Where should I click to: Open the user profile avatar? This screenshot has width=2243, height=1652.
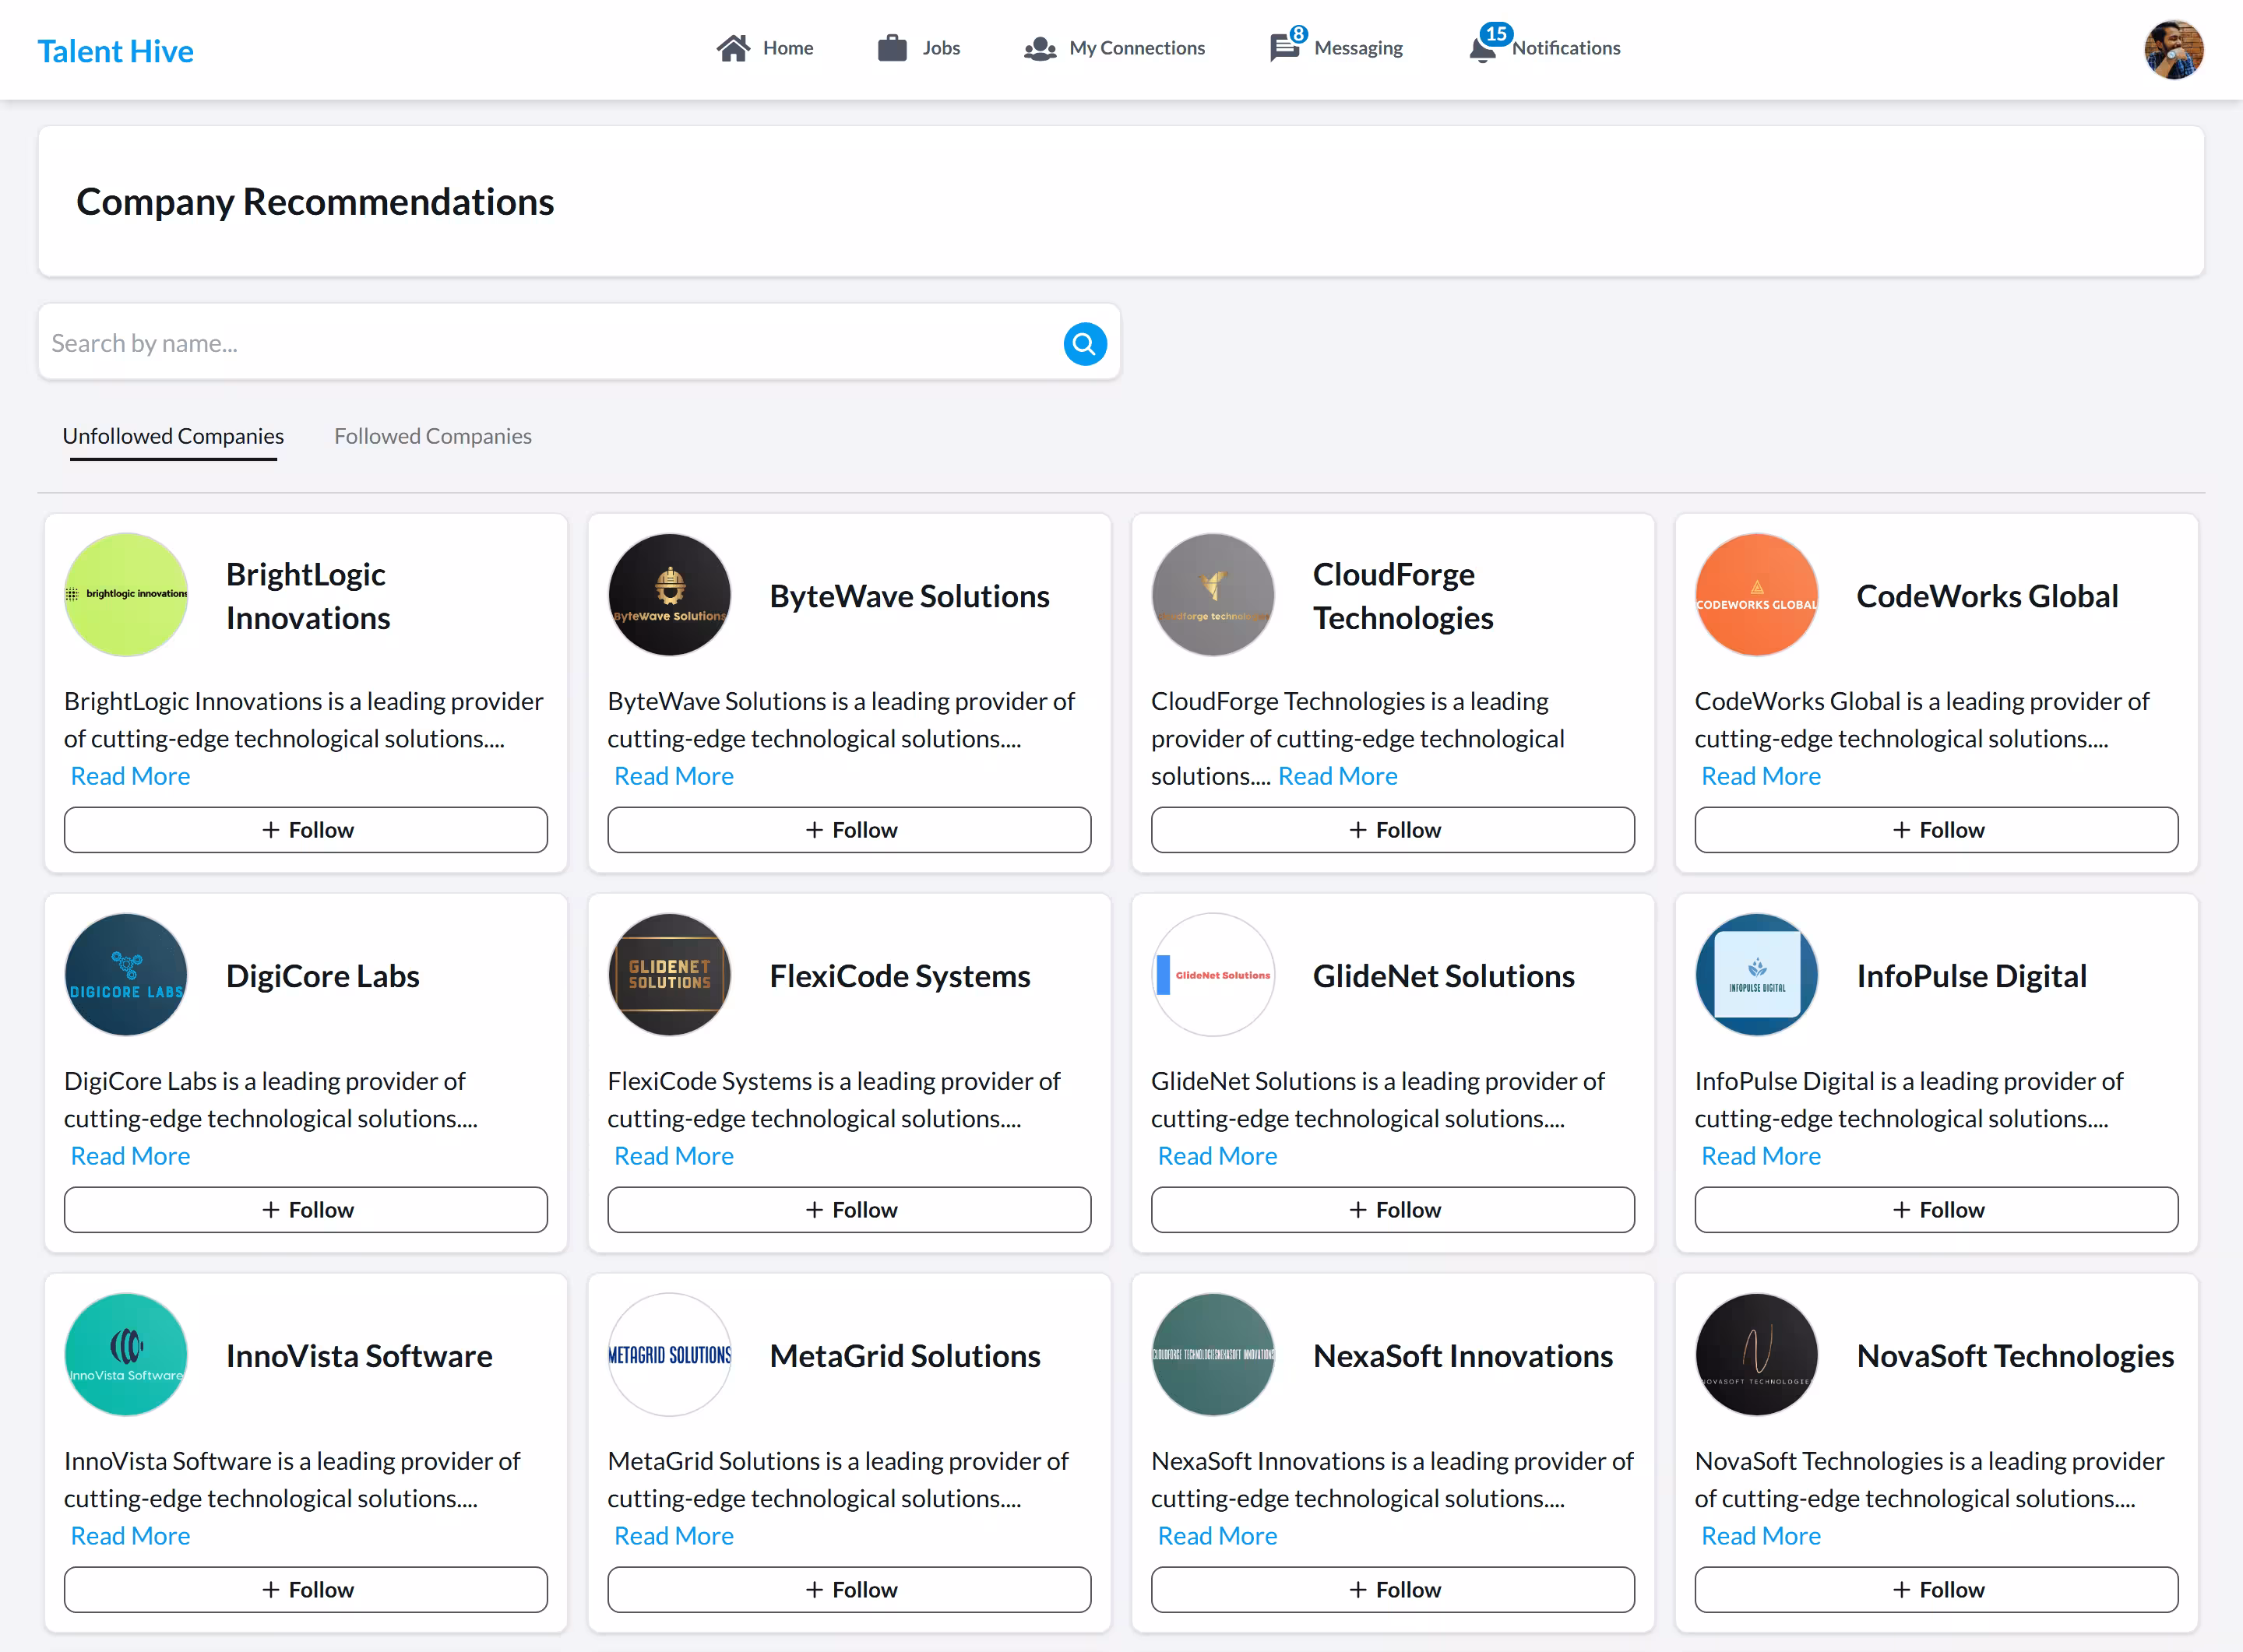pos(2173,50)
